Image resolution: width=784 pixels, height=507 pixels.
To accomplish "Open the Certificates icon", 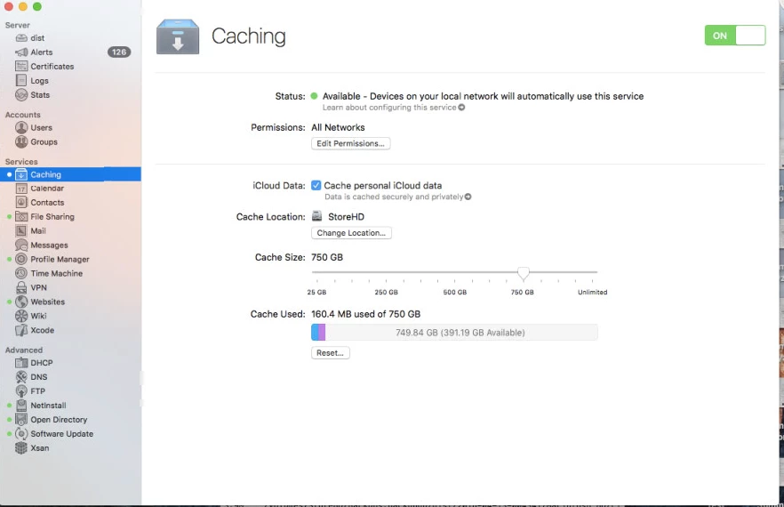I will click(x=21, y=66).
